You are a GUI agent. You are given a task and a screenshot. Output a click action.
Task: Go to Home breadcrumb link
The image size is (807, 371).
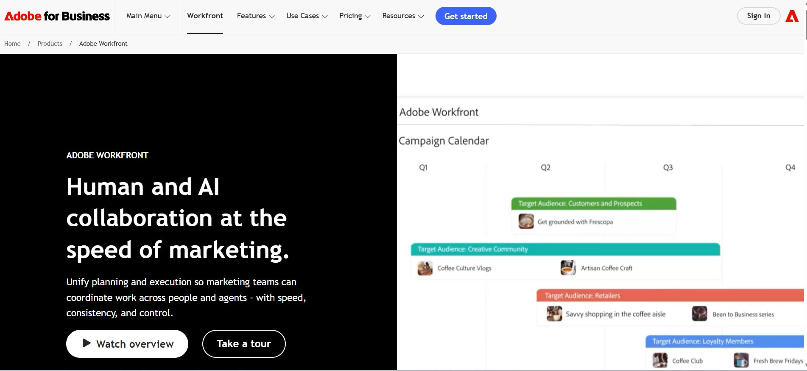point(12,44)
